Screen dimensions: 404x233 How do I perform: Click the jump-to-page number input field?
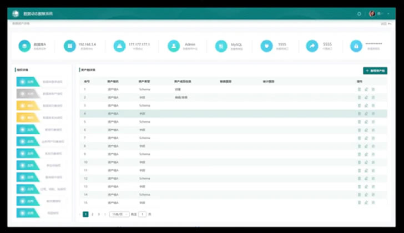point(143,214)
